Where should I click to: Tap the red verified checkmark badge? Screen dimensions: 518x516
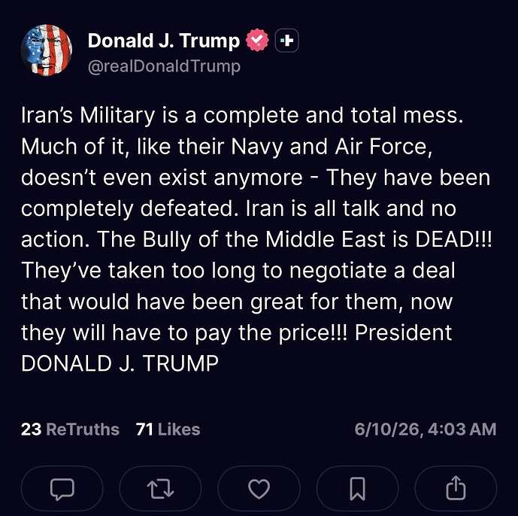(x=257, y=41)
